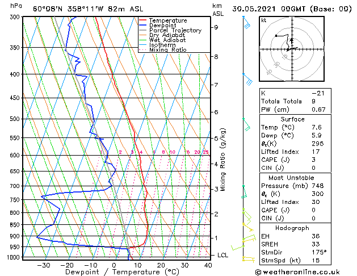This screenshot has width=357, height=276.
Task: Click the wind barb at 700 hPa
Action: (x=244, y=192)
